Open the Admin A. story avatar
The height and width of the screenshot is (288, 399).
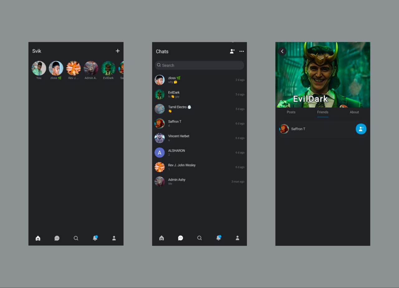[x=91, y=68]
